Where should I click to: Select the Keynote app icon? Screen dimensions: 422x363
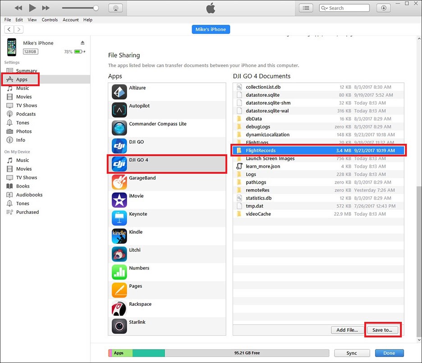119,218
